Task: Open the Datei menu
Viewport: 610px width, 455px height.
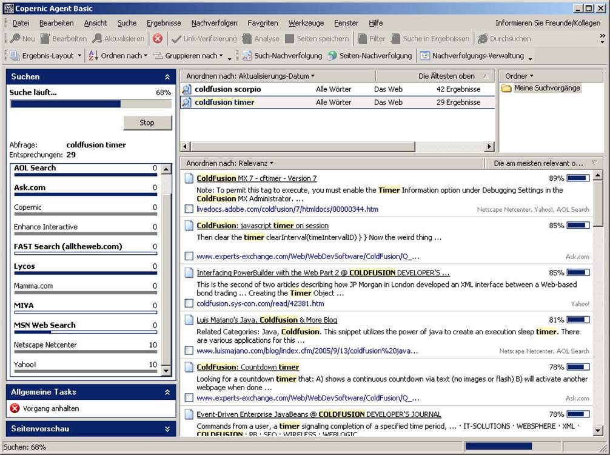Action: 21,23
